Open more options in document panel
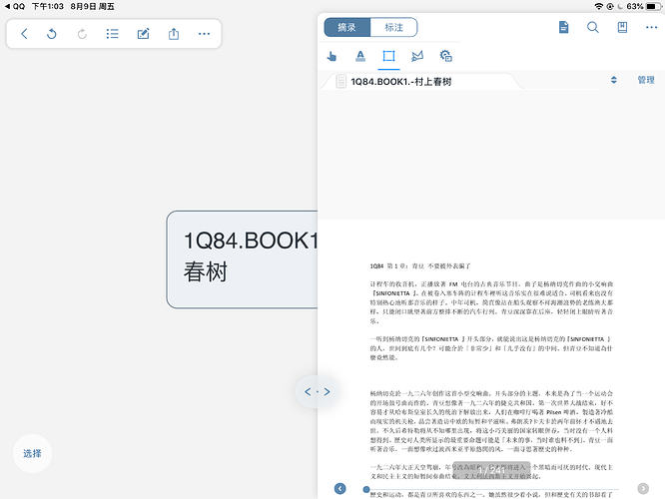This screenshot has width=665, height=499. (651, 28)
